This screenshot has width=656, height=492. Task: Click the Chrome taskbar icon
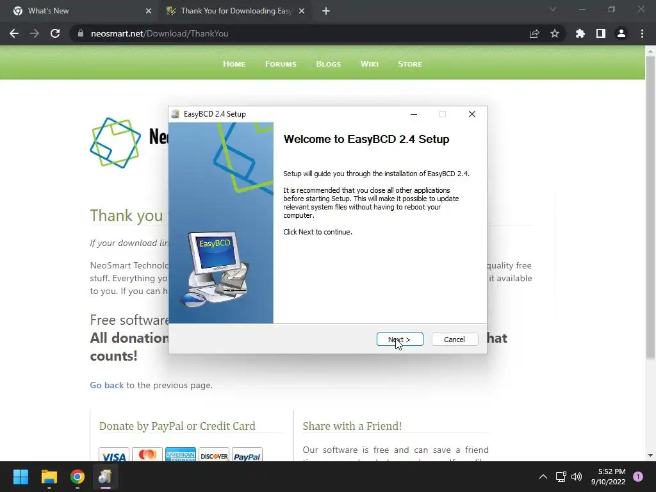coord(78,477)
